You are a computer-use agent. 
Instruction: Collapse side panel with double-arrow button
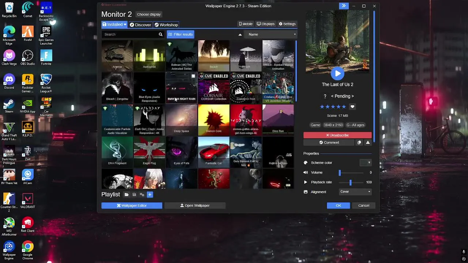coord(344,6)
